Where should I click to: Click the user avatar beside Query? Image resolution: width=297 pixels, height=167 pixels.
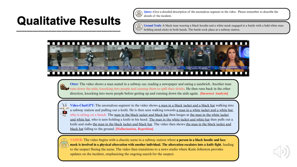click(139, 14)
